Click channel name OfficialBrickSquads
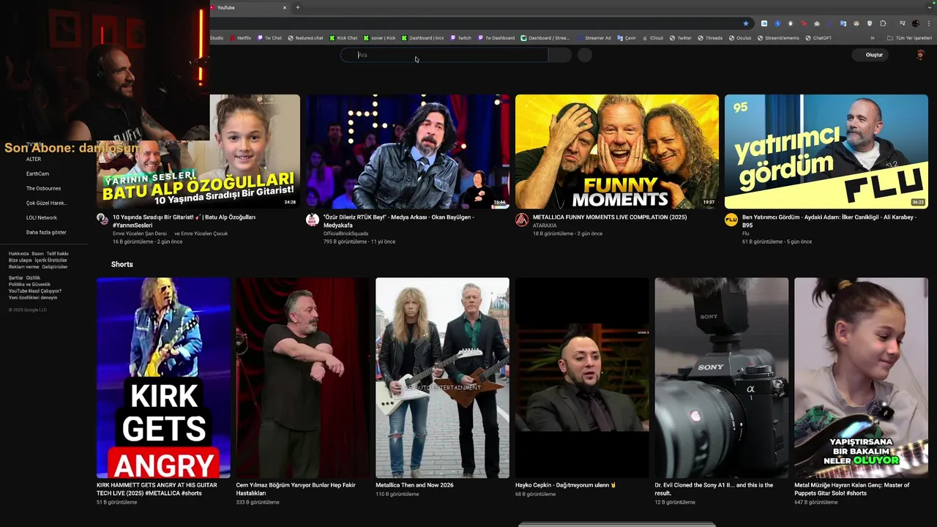This screenshot has width=937, height=527. pyautogui.click(x=346, y=233)
